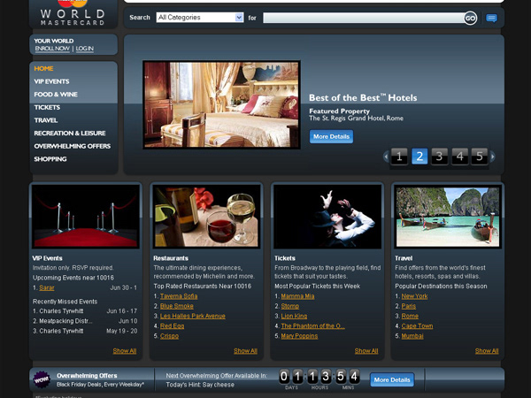This screenshot has height=398, width=531.
Task: Click the beach boats Travel image
Action: [x=448, y=217]
